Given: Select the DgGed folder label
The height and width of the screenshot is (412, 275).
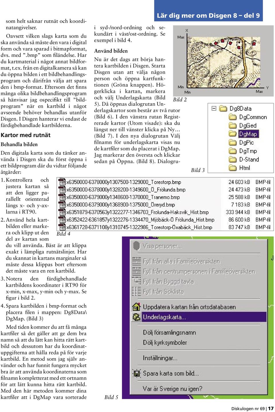Looking at the screenshot, I should (248, 126).
